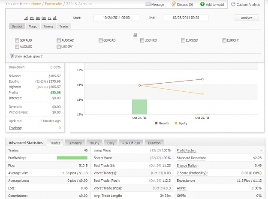Open the Daily statistics tab
The height and width of the screenshot is (199, 268).
111,143
